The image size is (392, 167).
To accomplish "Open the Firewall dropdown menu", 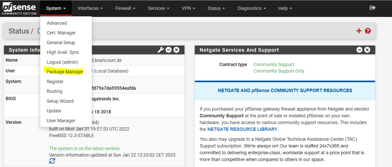I will tap(125, 8).
